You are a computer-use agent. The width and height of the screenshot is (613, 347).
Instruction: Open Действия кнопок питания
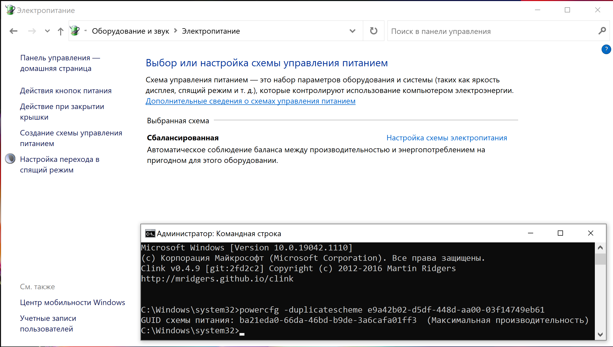point(66,91)
